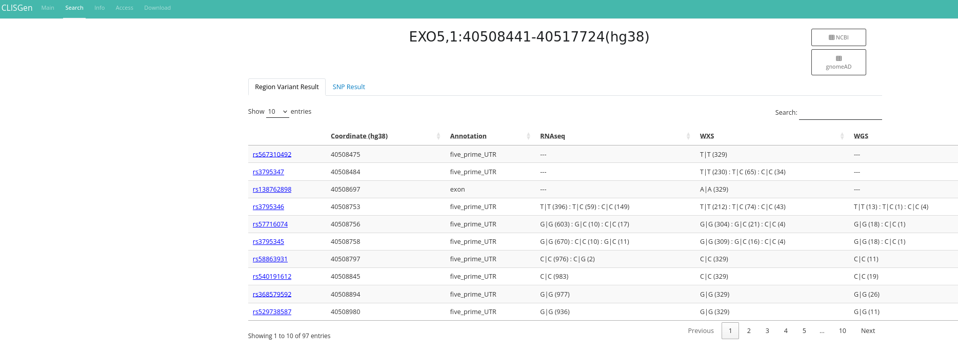This screenshot has height=353, width=958.
Task: Click in the table Search field
Action: click(x=840, y=113)
